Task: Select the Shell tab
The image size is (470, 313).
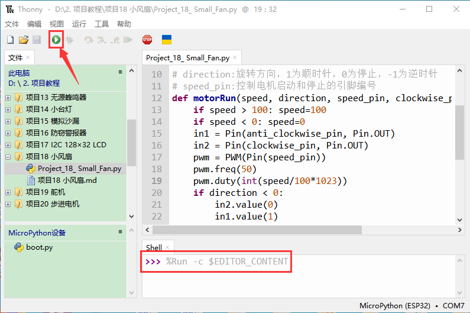Action: coord(154,247)
